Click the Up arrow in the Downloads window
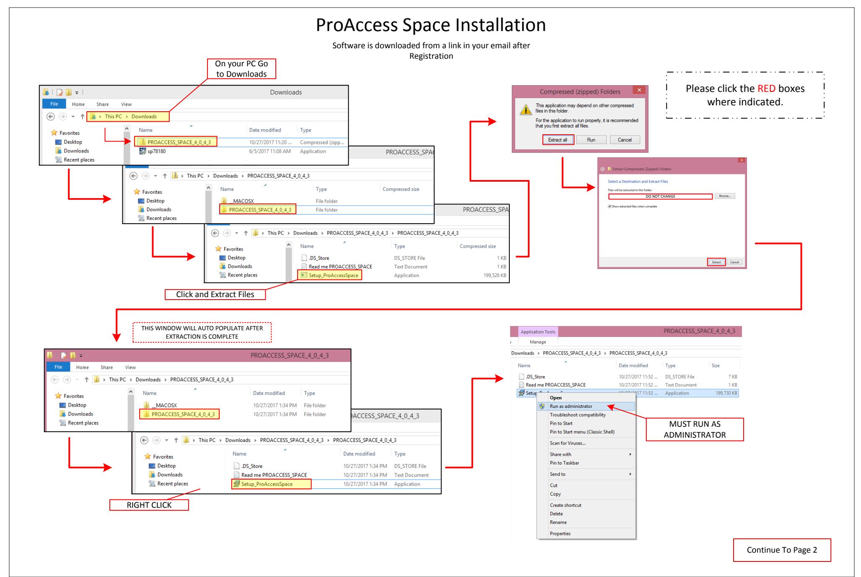The image size is (861, 577). point(83,117)
